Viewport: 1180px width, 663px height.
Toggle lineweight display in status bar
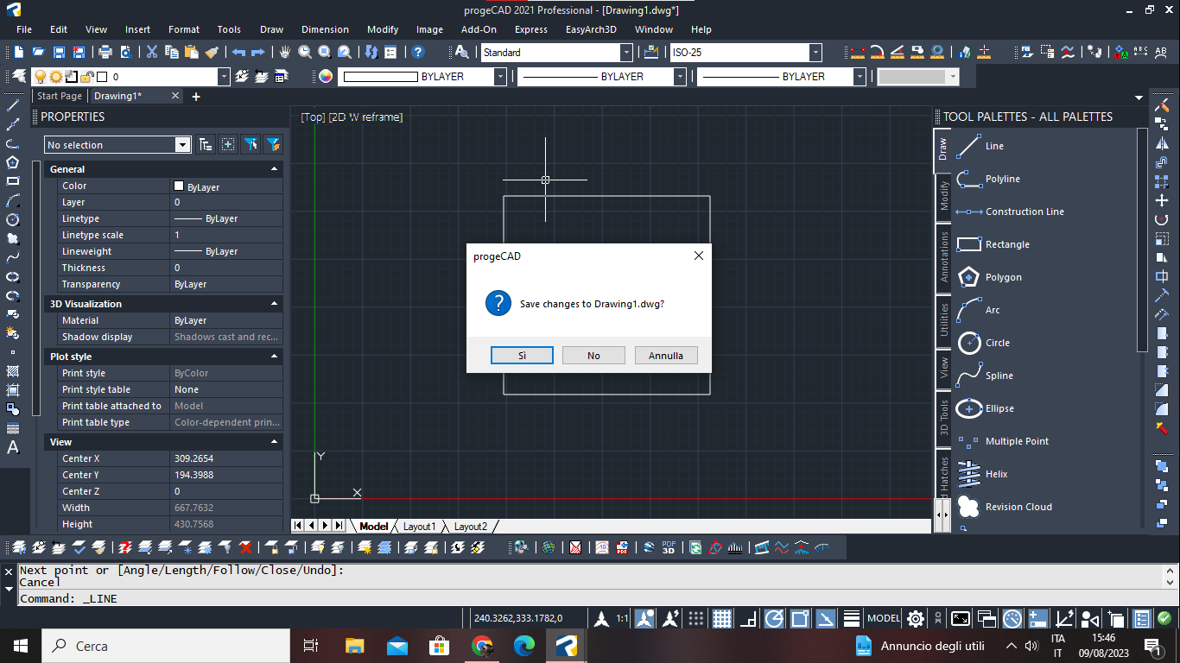(852, 618)
